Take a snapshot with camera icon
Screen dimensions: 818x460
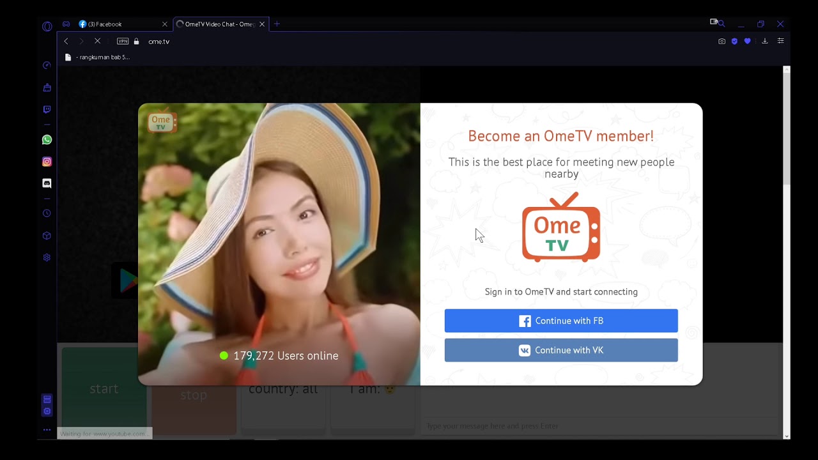(x=722, y=41)
